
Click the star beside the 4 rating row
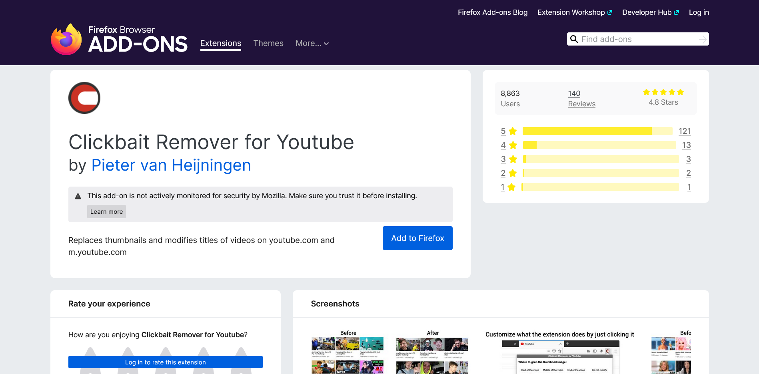[x=513, y=145]
